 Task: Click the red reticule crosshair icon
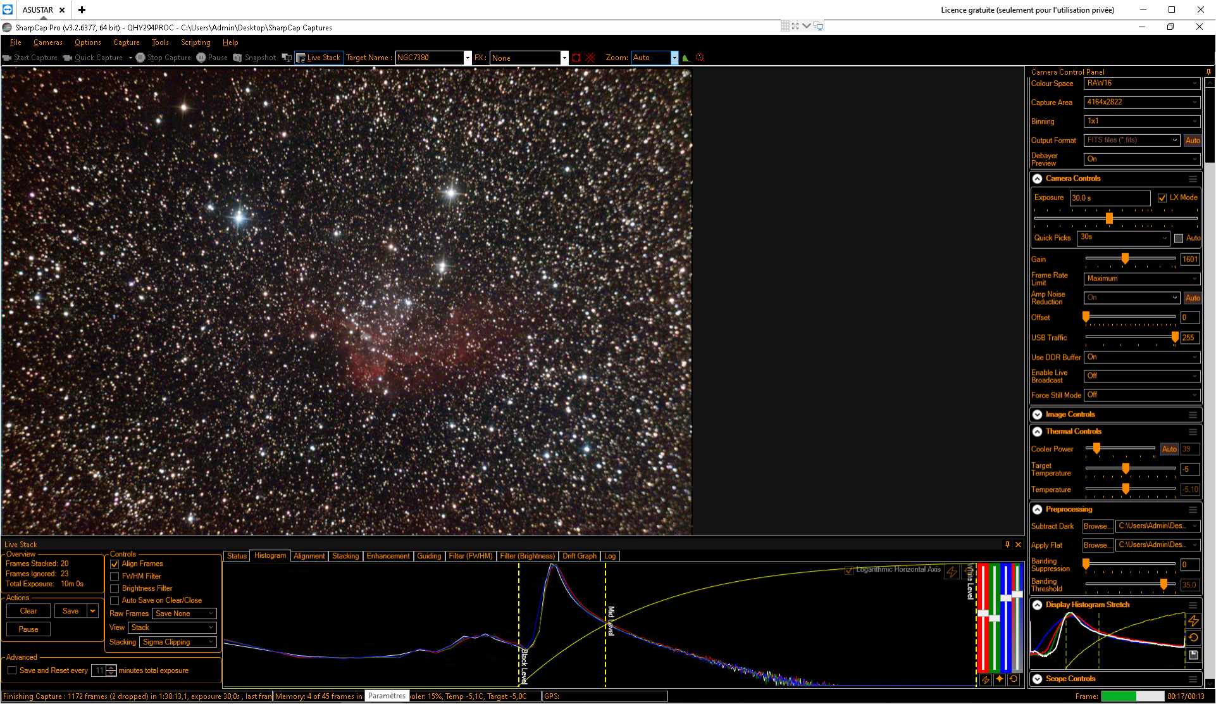590,58
